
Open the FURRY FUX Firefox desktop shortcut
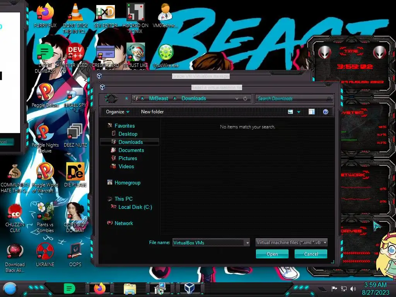45,15
